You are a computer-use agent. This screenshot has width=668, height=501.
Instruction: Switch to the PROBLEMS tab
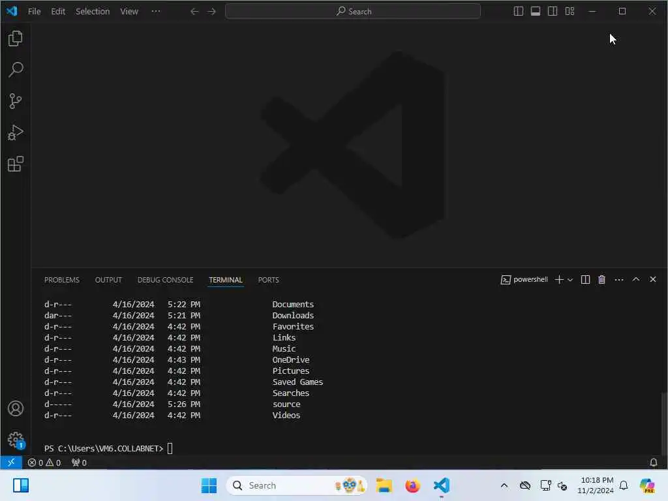coord(62,280)
